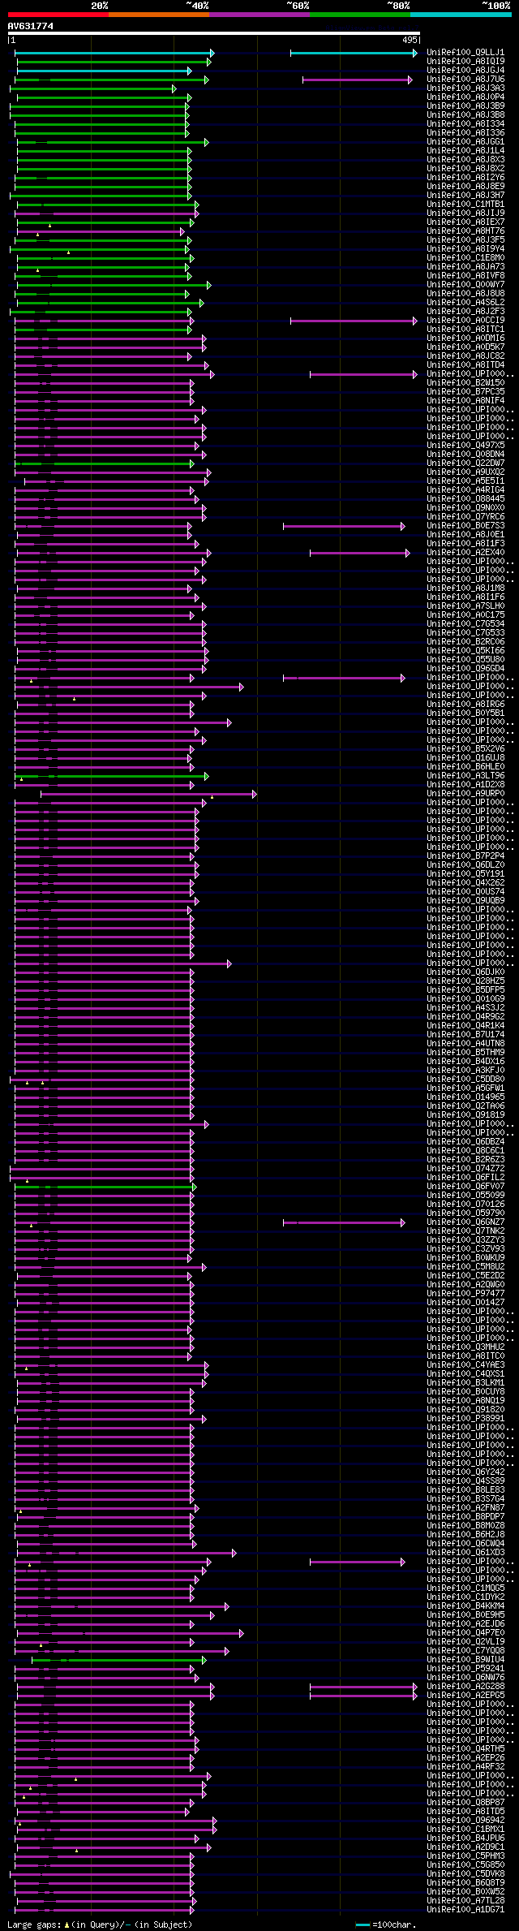Click the red 20% identity legend segment
The width and height of the screenshot is (519, 1931).
[58, 15]
